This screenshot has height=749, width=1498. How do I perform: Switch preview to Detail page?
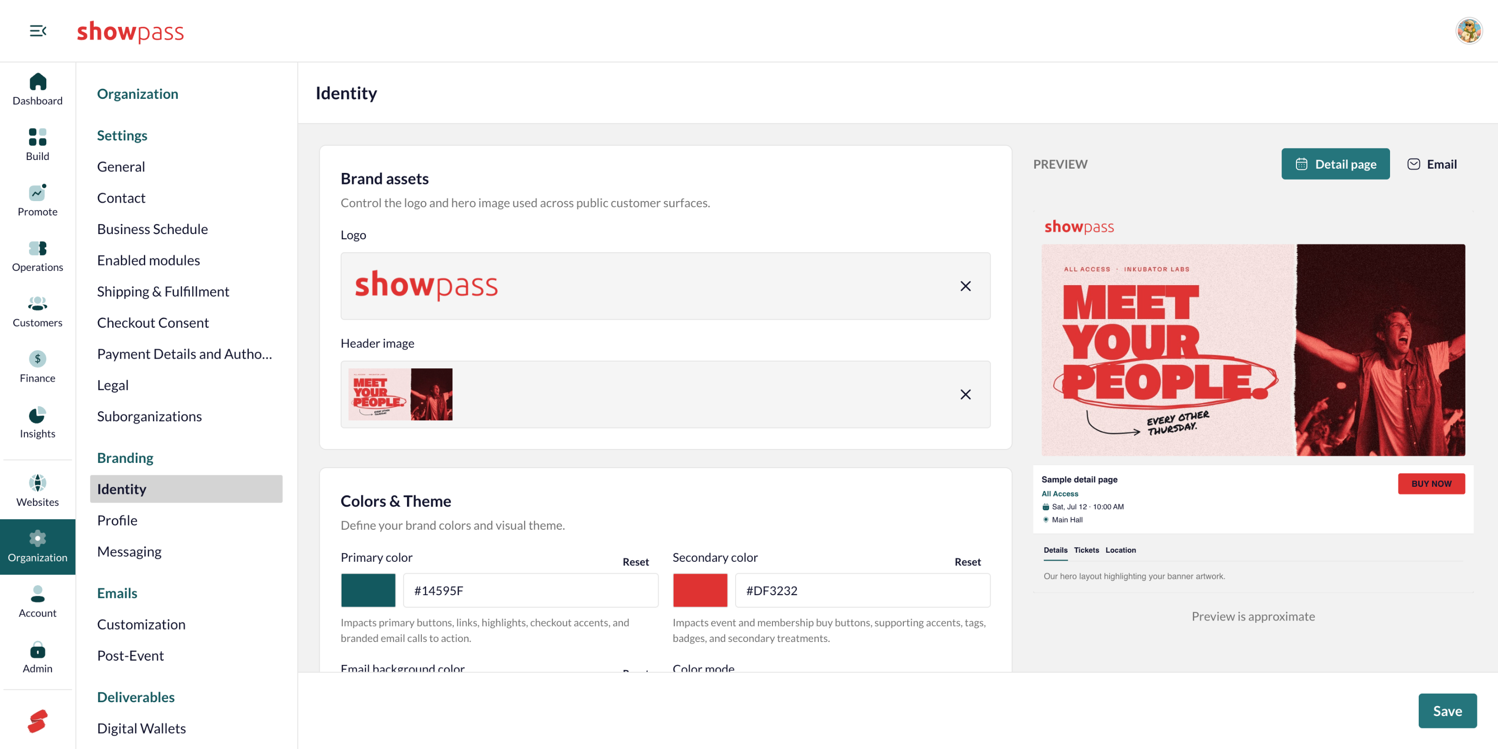pyautogui.click(x=1335, y=164)
